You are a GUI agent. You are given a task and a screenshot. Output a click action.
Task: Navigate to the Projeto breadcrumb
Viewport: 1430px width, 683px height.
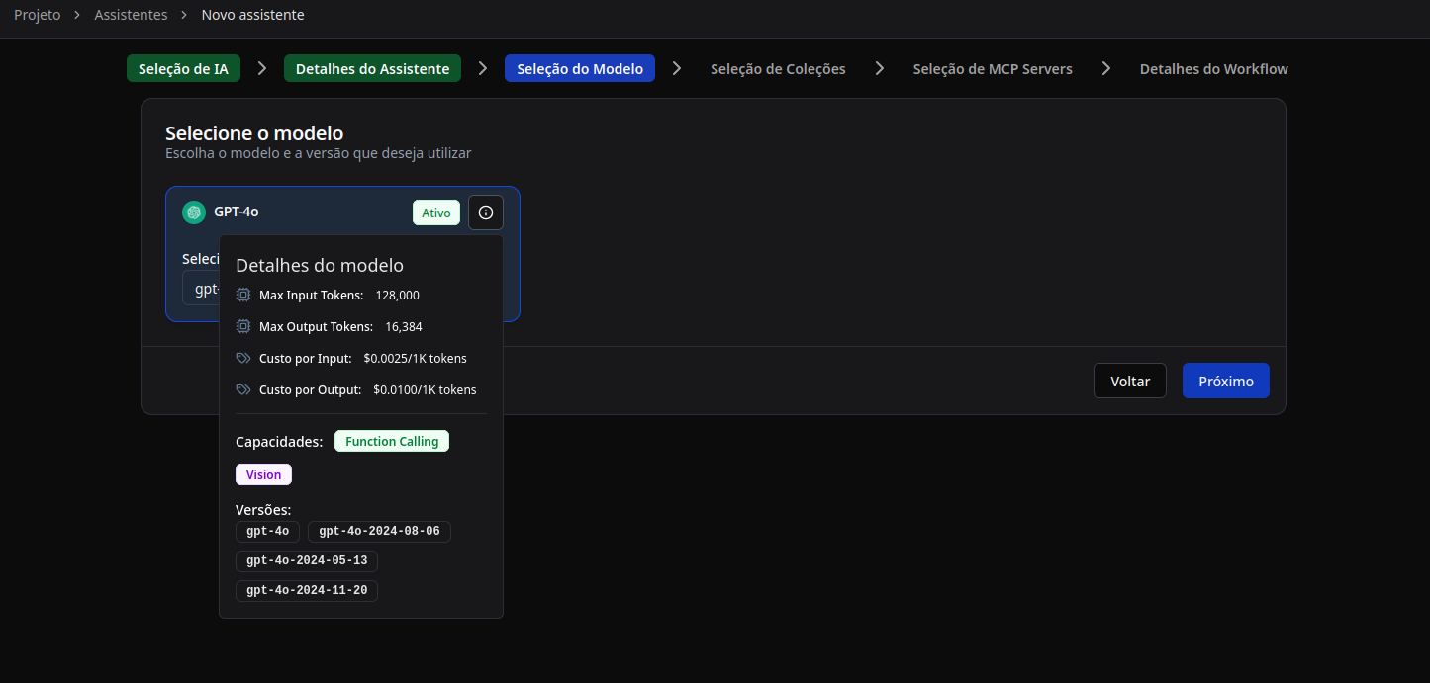[x=37, y=15]
